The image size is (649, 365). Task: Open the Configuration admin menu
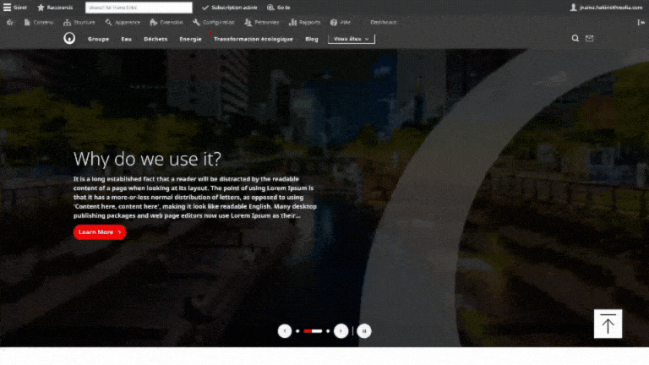[x=214, y=22]
